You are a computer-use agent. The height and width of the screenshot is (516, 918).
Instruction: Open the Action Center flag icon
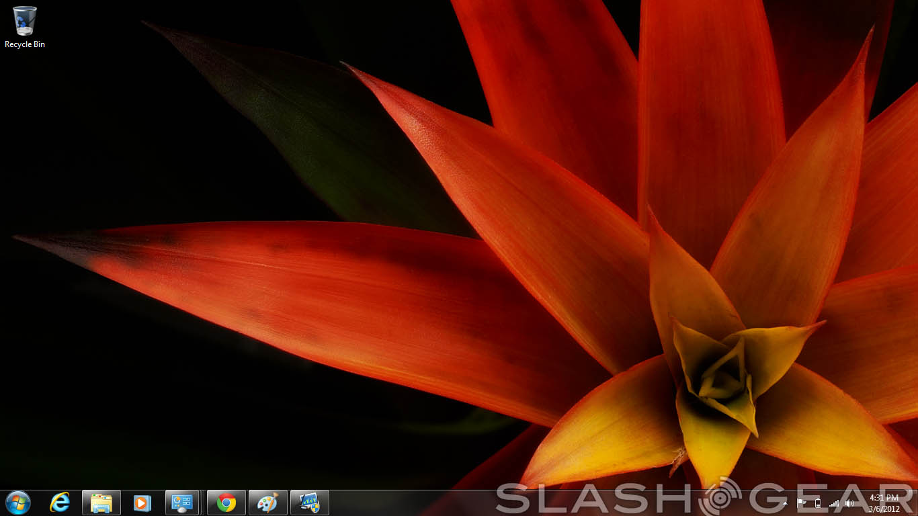tap(801, 503)
